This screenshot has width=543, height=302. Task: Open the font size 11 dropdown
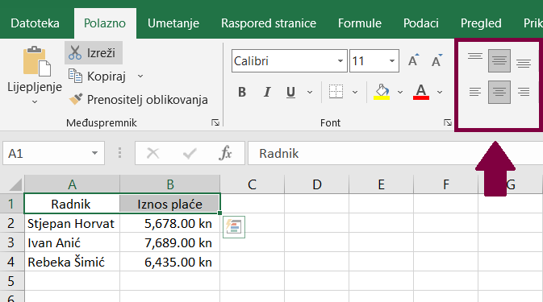pyautogui.click(x=392, y=61)
